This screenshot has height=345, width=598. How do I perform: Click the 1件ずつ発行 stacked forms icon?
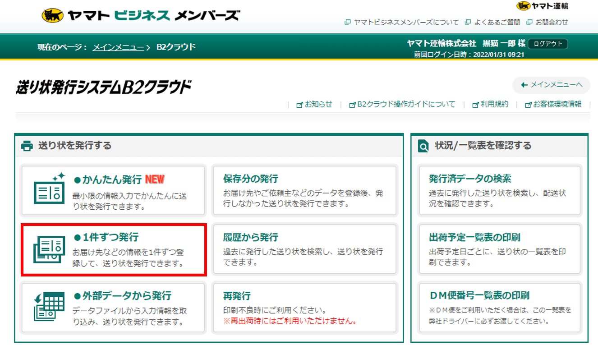click(x=49, y=248)
